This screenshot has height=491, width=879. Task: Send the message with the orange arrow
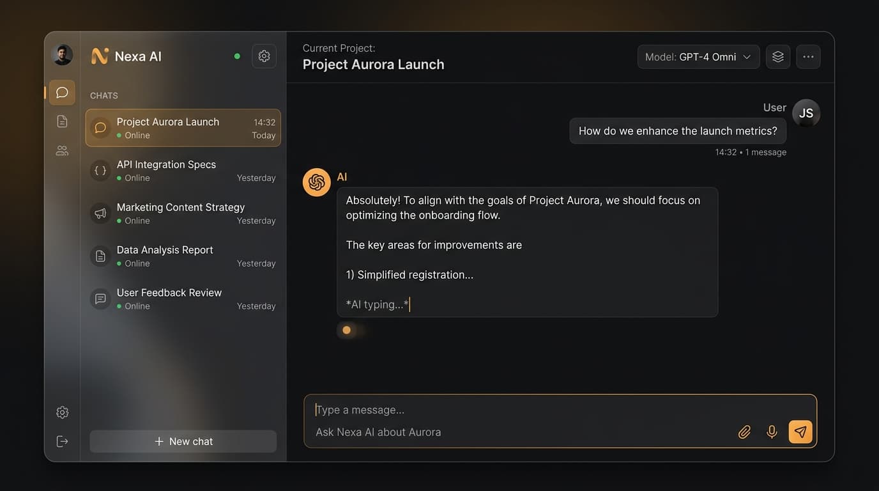(800, 432)
